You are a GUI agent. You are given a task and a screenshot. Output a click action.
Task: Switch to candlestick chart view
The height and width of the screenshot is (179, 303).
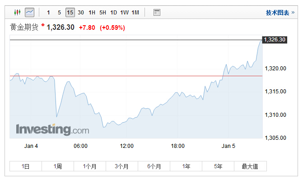(18, 12)
